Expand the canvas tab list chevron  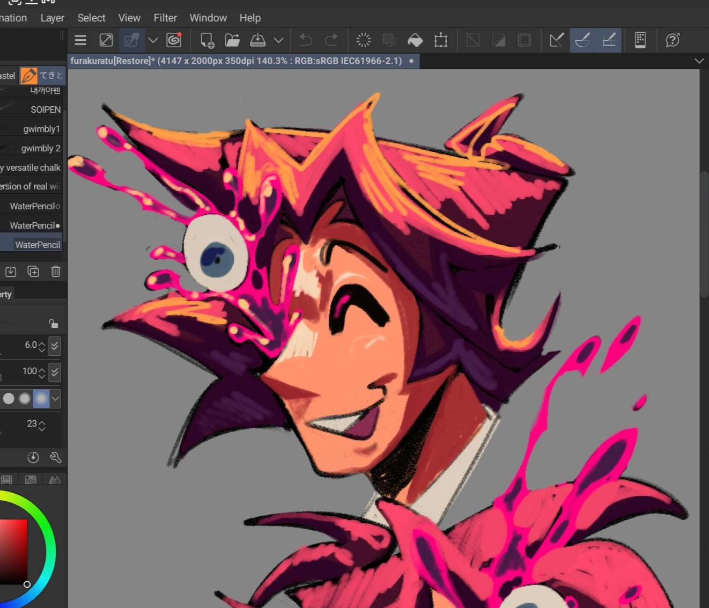[699, 61]
